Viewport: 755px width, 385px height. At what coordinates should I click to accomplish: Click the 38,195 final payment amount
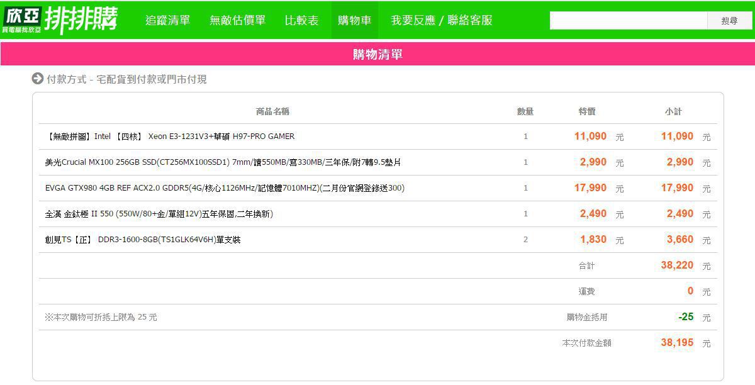point(677,342)
